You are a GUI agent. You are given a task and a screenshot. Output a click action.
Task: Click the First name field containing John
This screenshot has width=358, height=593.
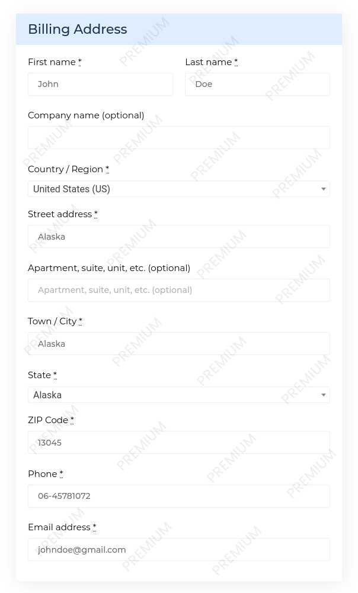coord(100,85)
